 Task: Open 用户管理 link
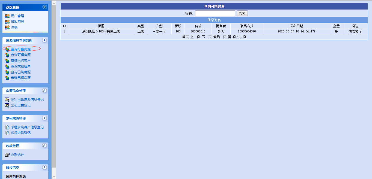click(17, 16)
